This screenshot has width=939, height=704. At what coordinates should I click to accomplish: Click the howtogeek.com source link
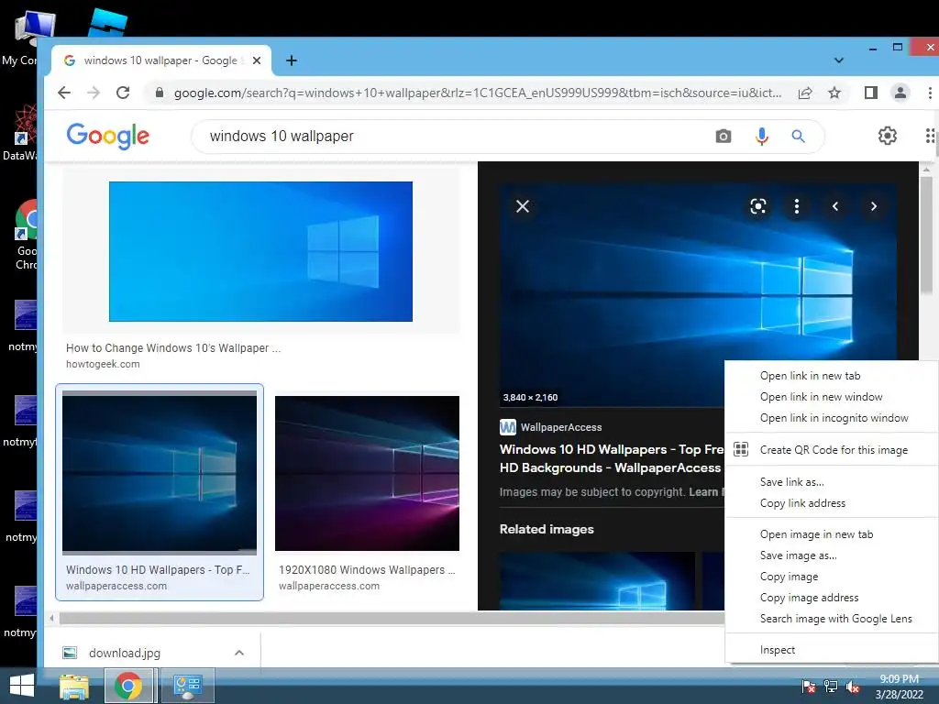(103, 364)
